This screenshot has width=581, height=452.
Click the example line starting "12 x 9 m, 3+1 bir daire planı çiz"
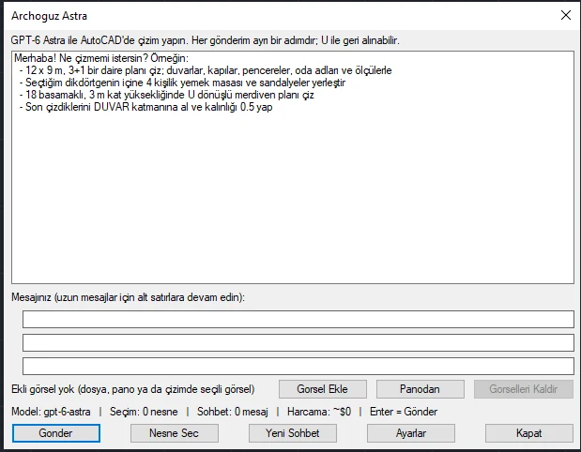[206, 70]
